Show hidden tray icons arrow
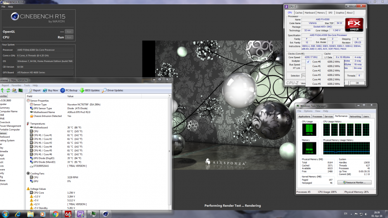The image size is (388, 218). pos(352,214)
